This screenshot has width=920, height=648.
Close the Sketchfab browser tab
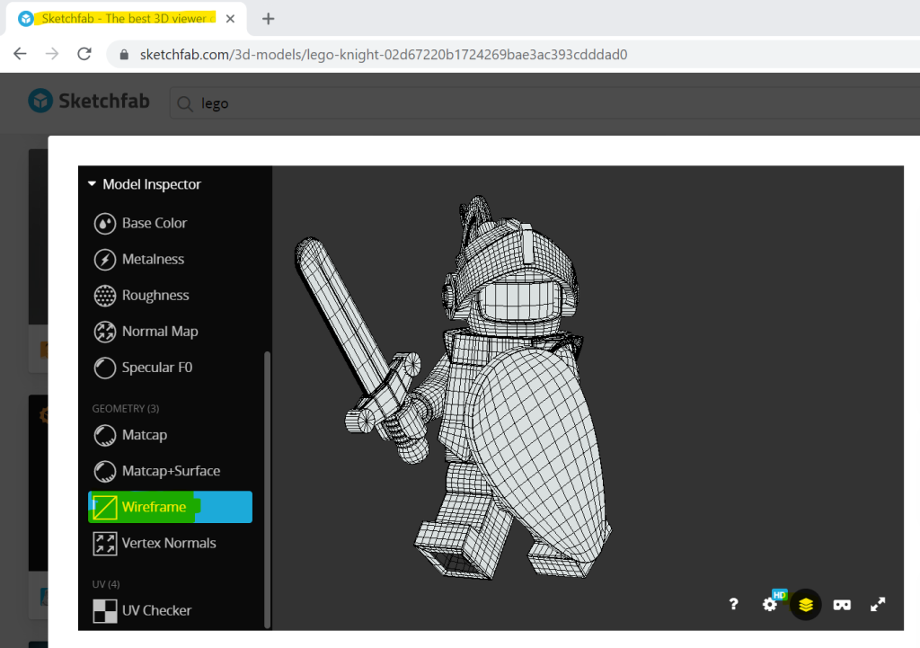tap(231, 19)
